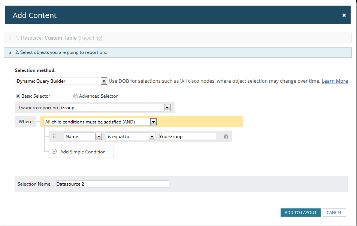Open the 'is equal to' operator dropdown
Image resolution: width=357 pixels, height=226 pixels.
point(152,137)
